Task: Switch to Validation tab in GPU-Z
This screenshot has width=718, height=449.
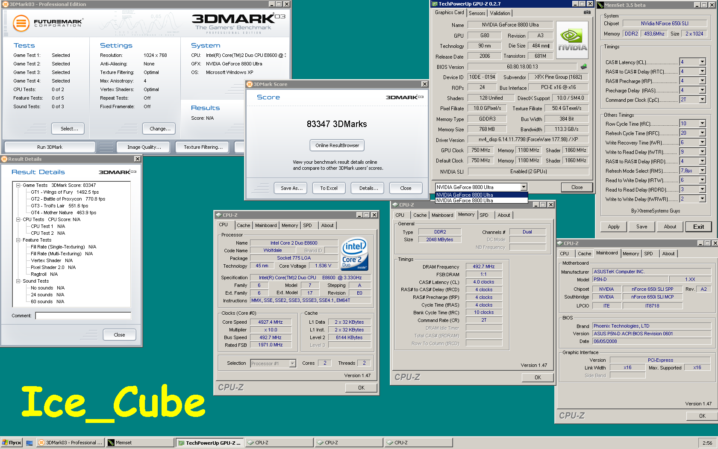Action: (500, 13)
